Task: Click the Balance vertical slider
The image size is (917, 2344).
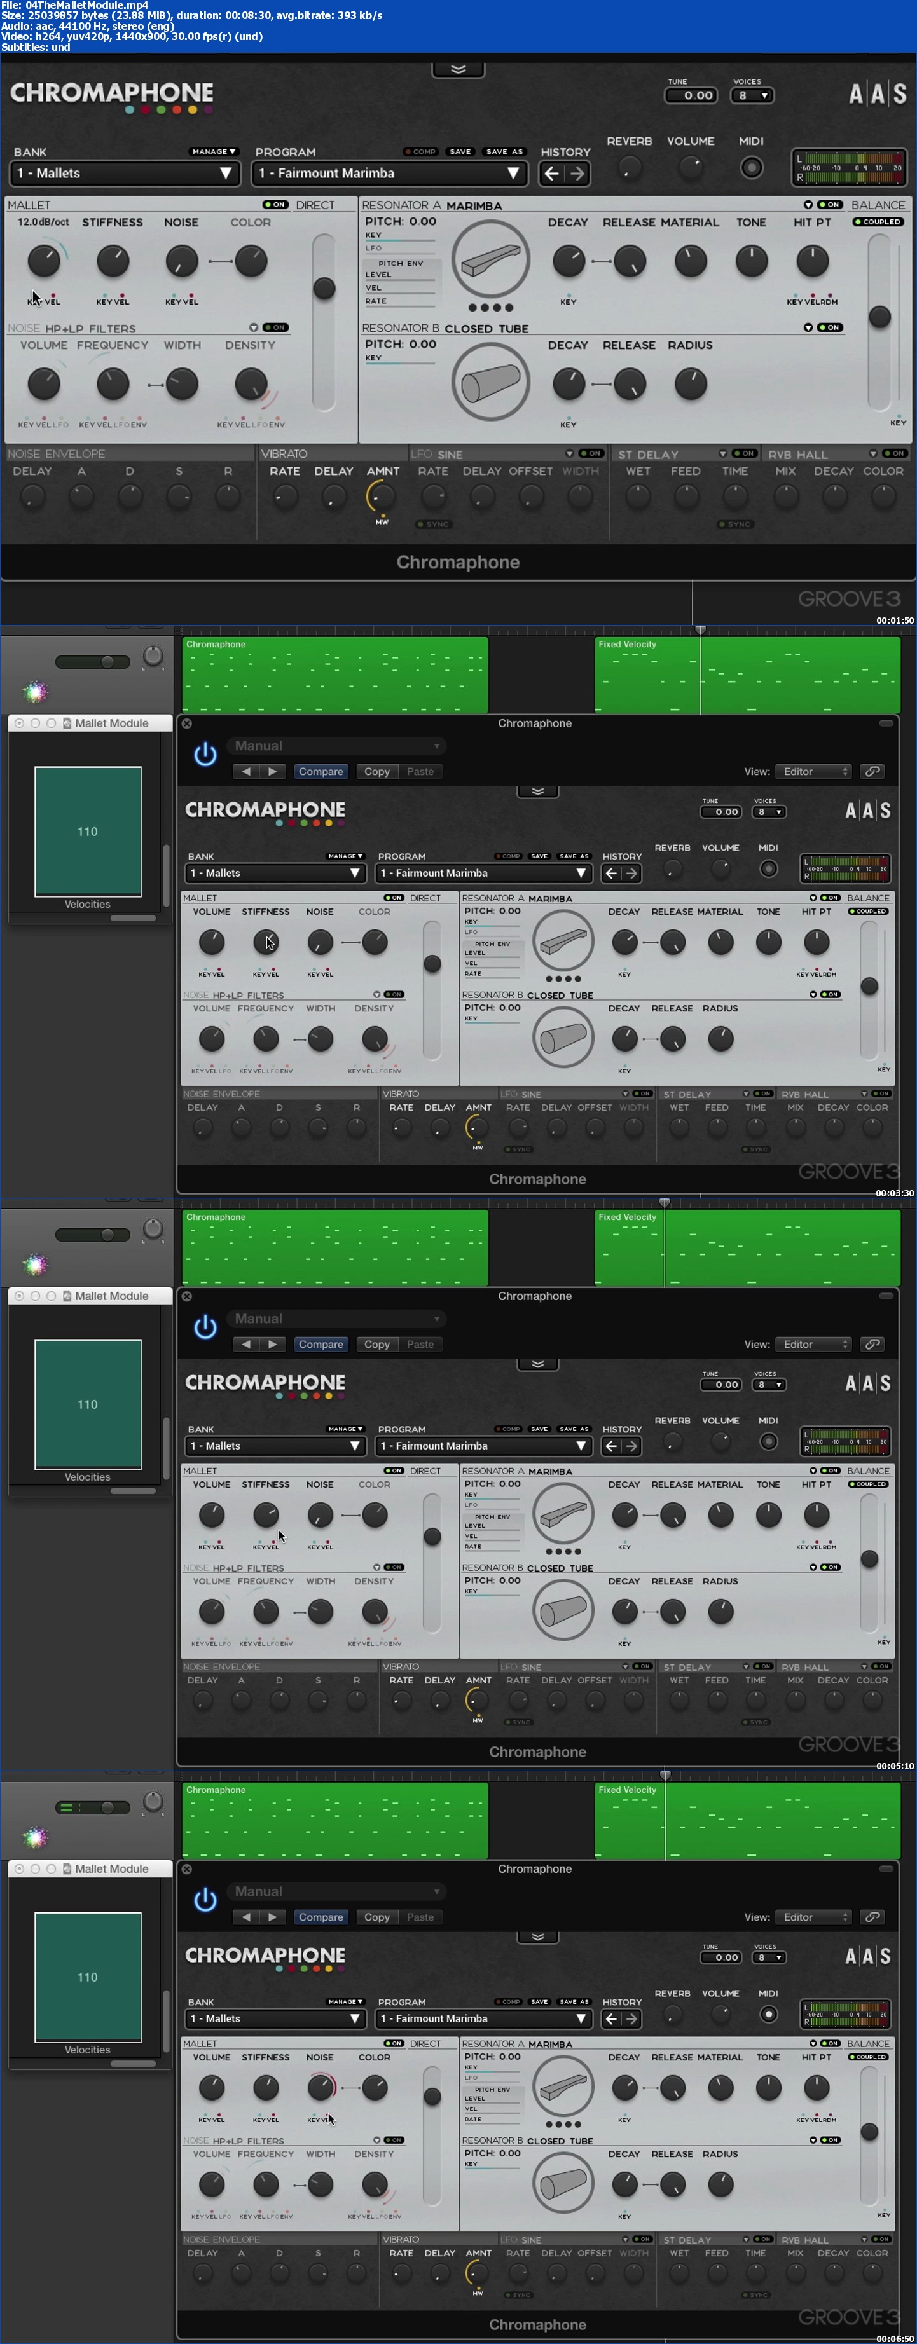Action: click(x=879, y=316)
